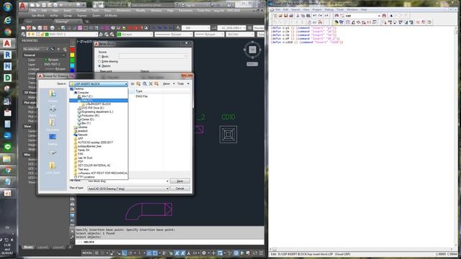461x259 pixels.
Task: Close the Write Block dialog with its X button
Action: point(187,43)
